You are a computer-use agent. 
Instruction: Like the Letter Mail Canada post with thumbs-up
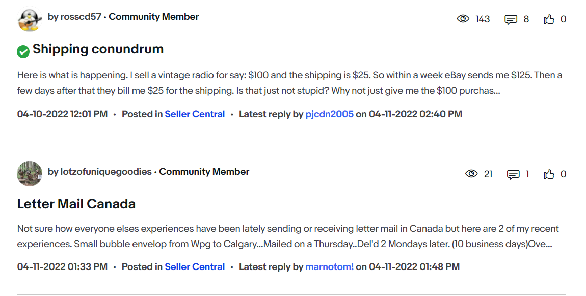pyautogui.click(x=549, y=174)
